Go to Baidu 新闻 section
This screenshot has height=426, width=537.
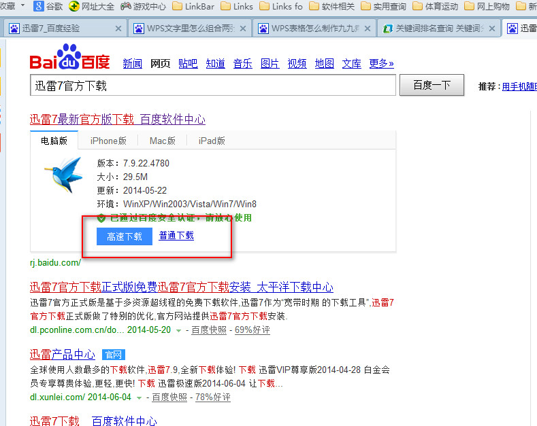point(133,63)
